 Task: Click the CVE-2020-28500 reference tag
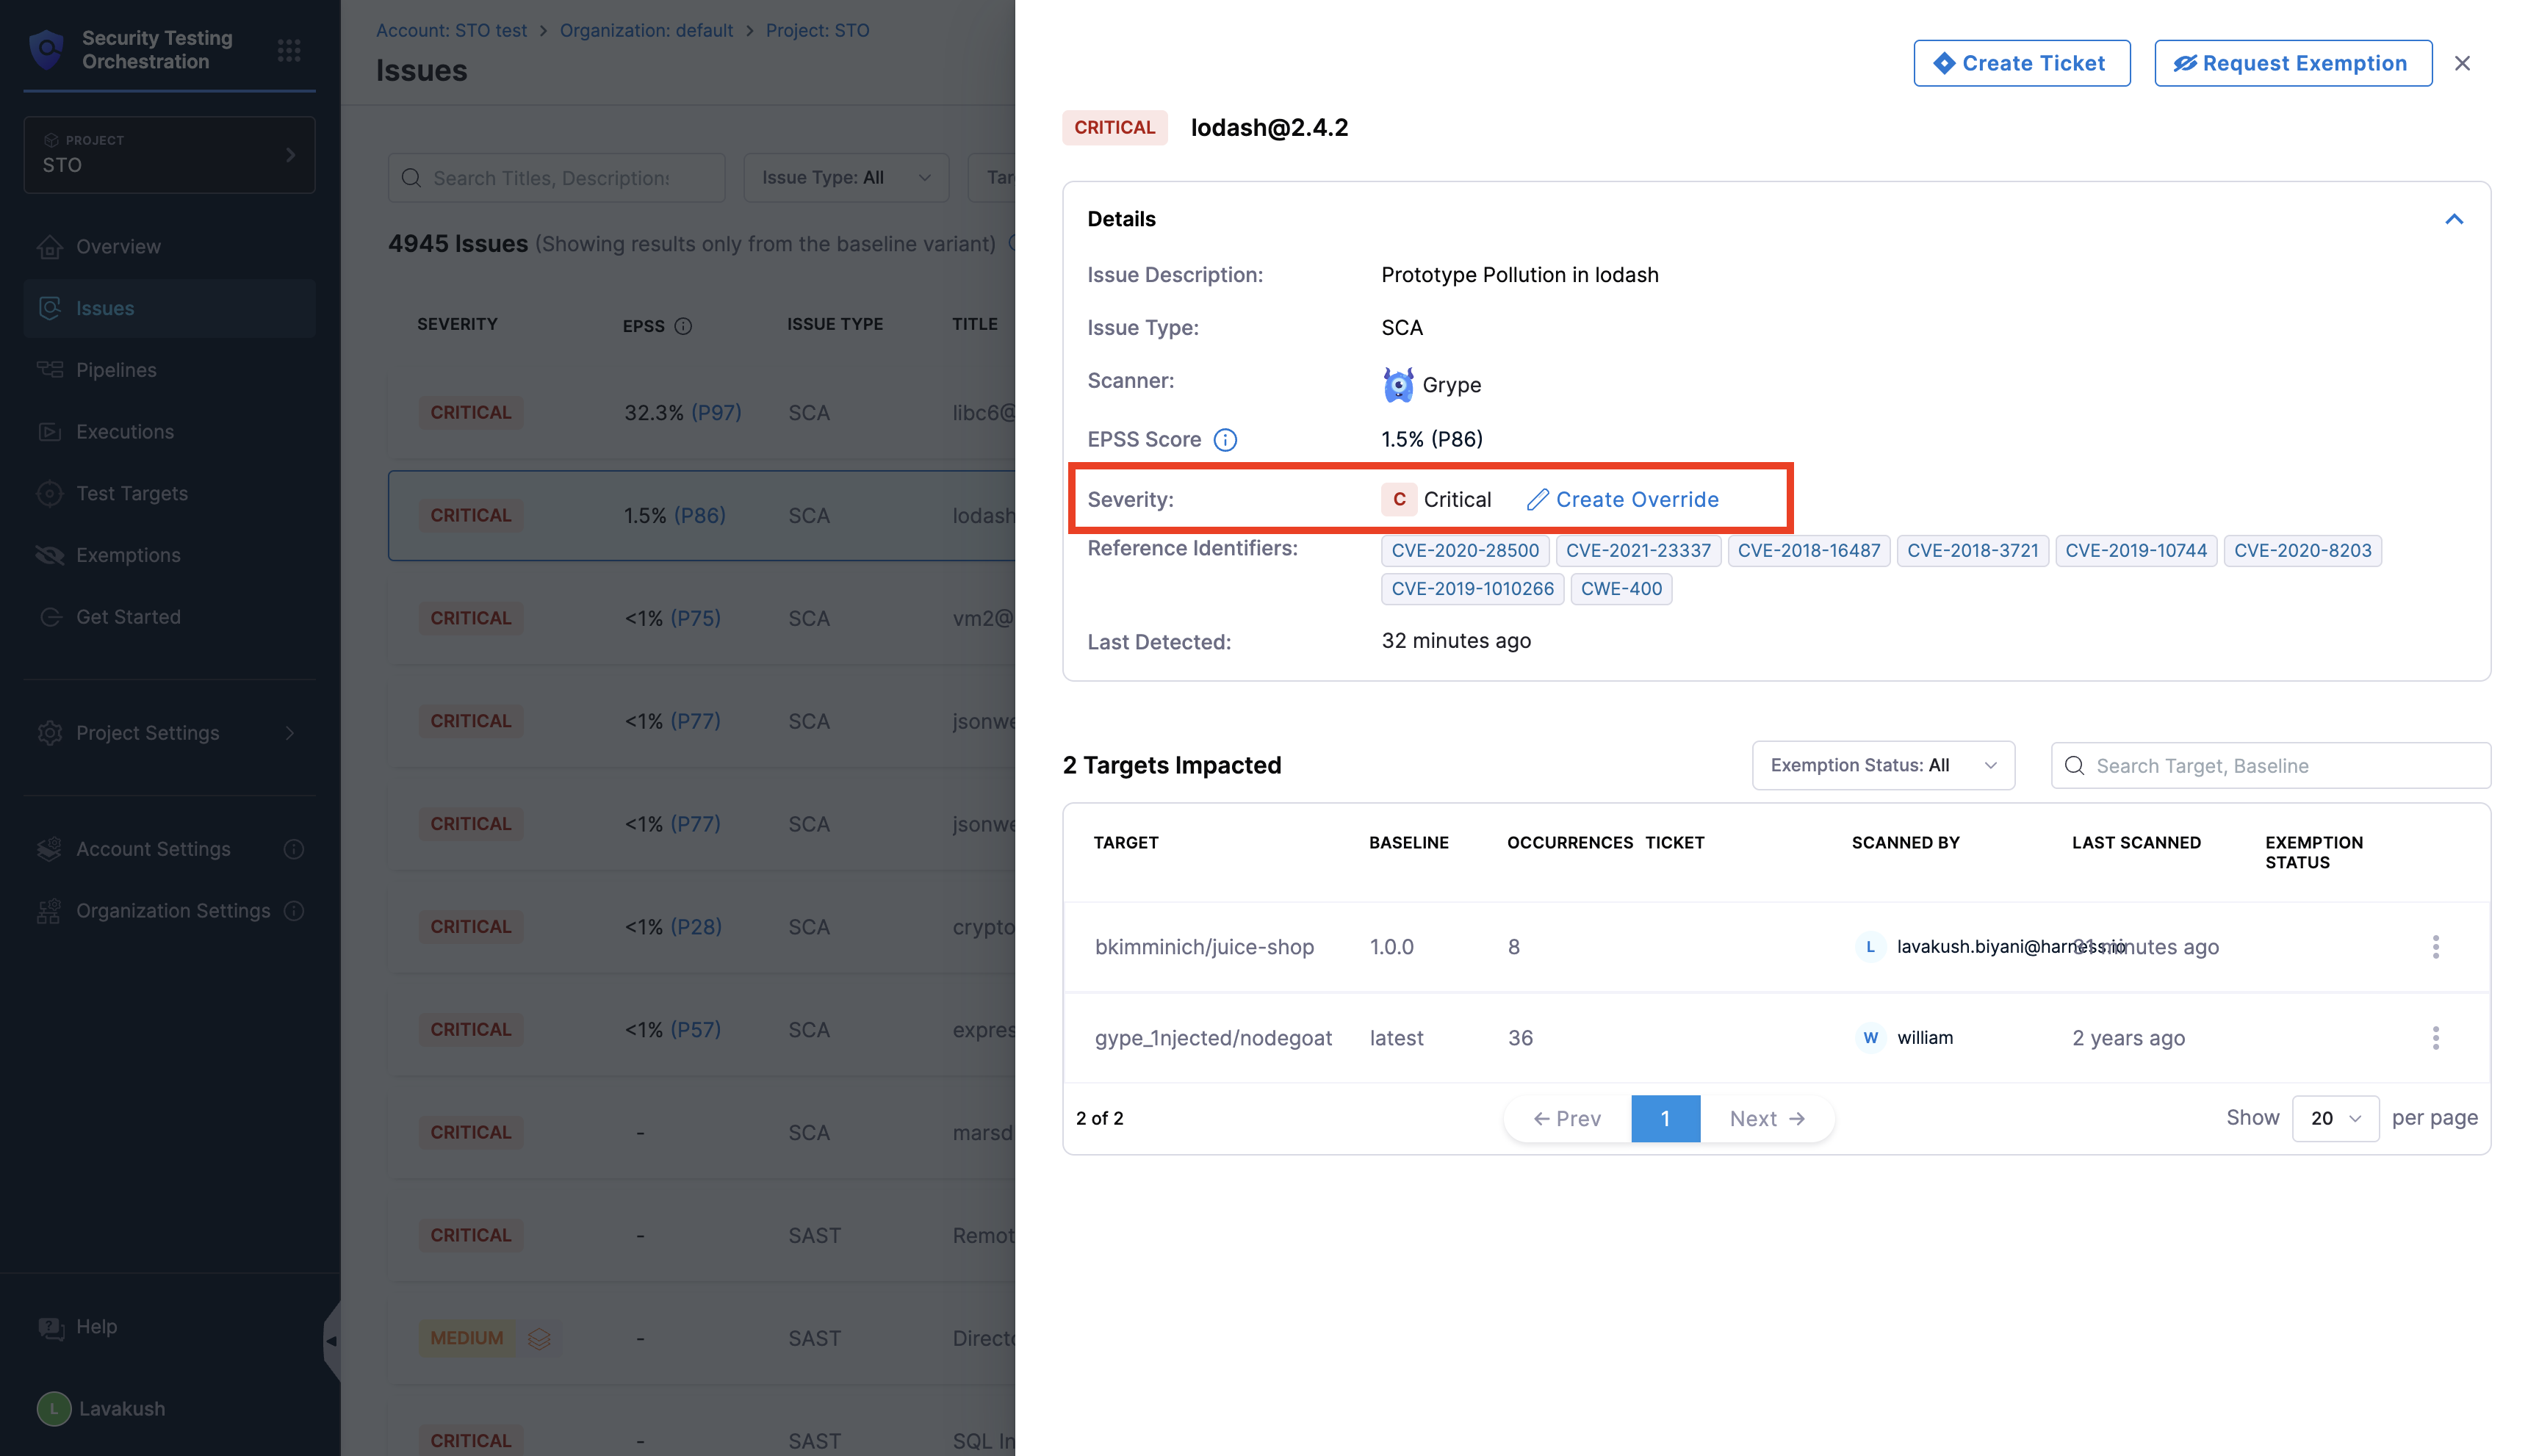[1464, 550]
